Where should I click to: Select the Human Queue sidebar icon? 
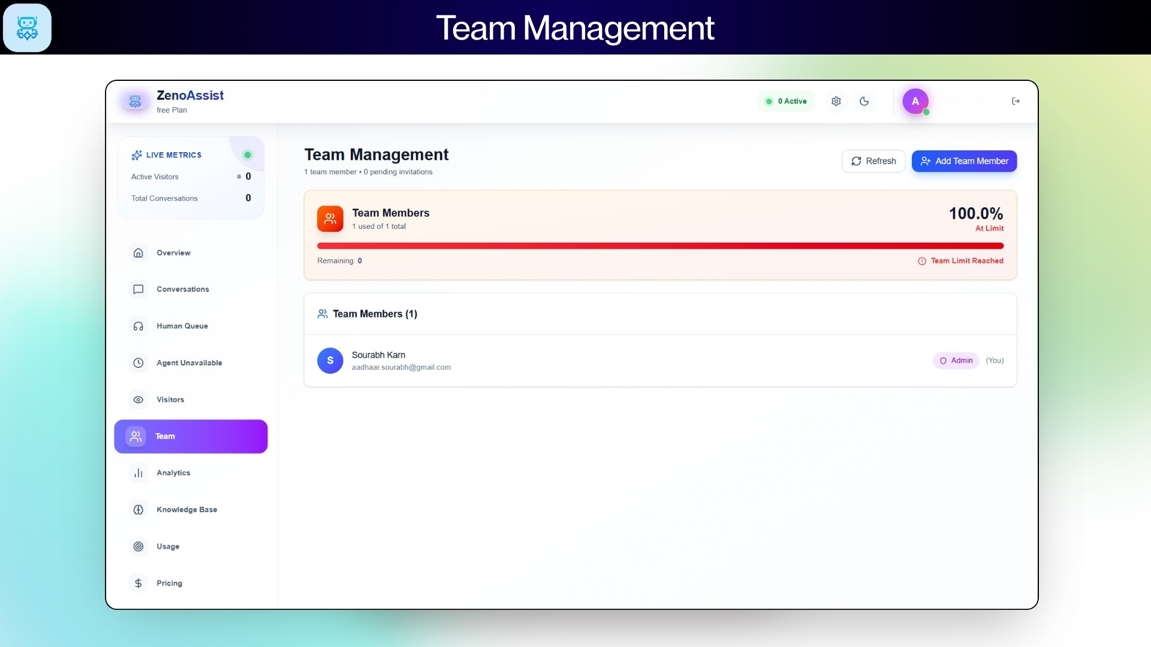point(138,326)
